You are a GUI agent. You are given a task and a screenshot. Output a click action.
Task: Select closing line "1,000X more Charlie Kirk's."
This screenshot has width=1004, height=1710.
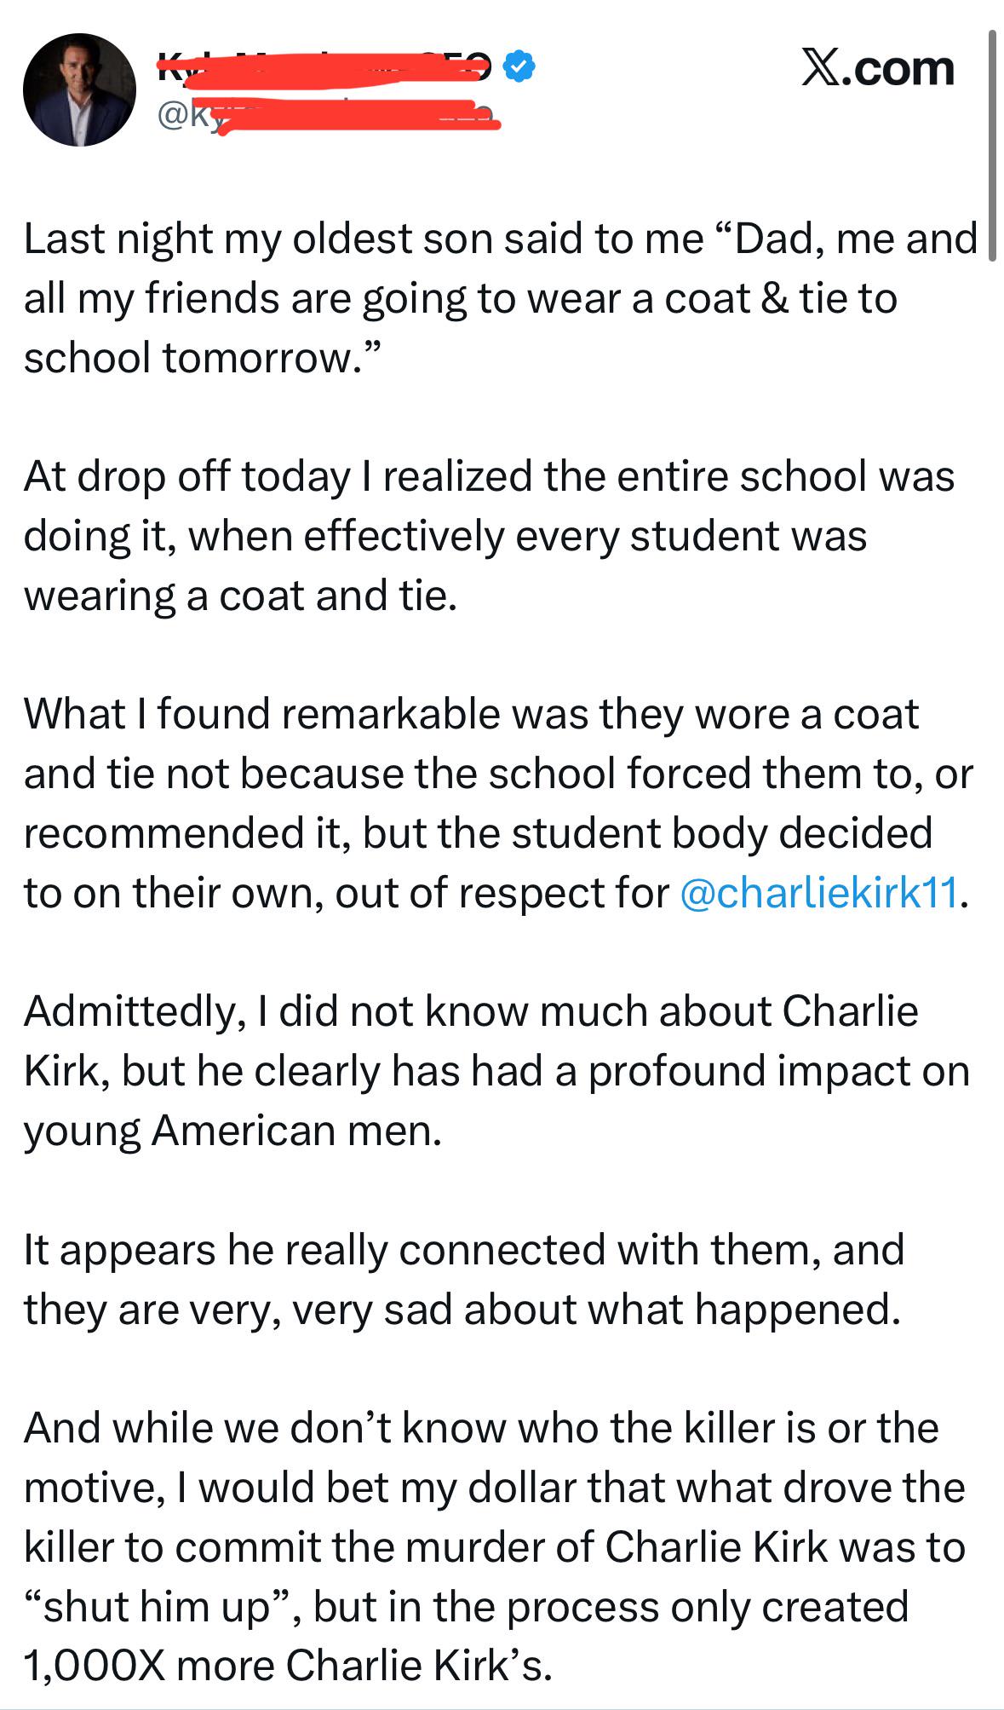pyautogui.click(x=288, y=1665)
